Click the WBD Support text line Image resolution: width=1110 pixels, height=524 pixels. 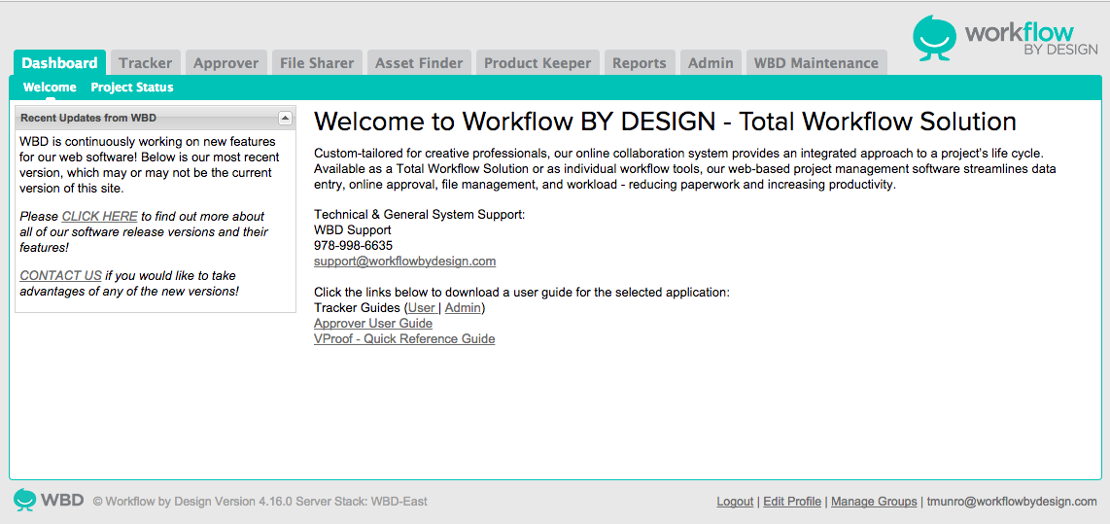click(x=353, y=230)
